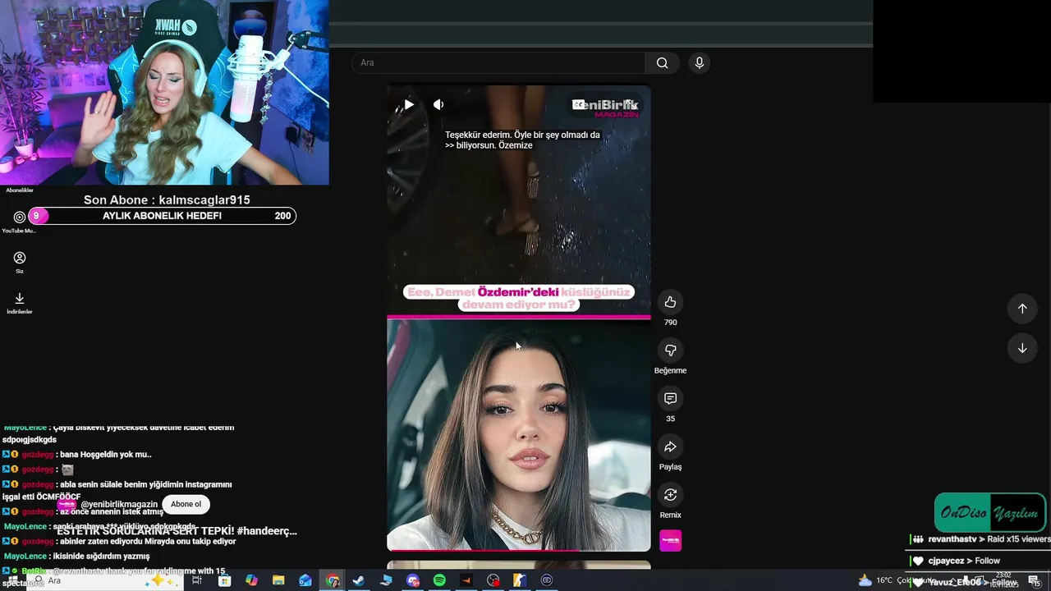The image size is (1051, 591).
Task: Click the Demet Özdemir question caption
Action: (519, 298)
